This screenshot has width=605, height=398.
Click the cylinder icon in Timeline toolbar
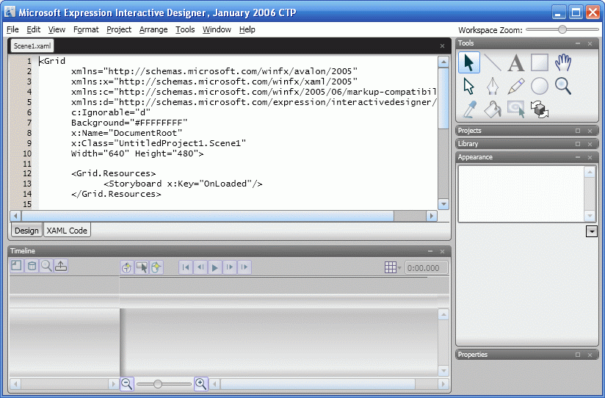point(32,266)
